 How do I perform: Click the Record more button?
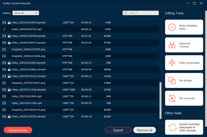(x=18, y=130)
